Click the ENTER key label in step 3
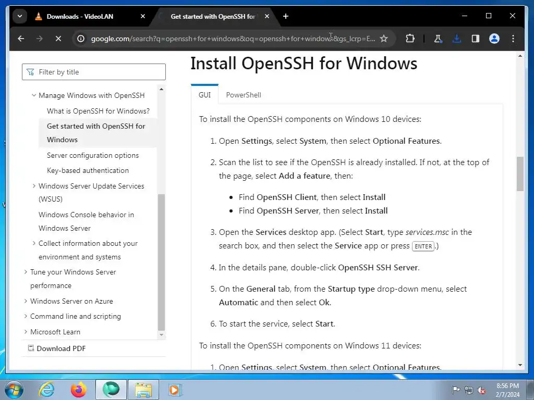Image resolution: width=534 pixels, height=400 pixels. [x=423, y=246]
